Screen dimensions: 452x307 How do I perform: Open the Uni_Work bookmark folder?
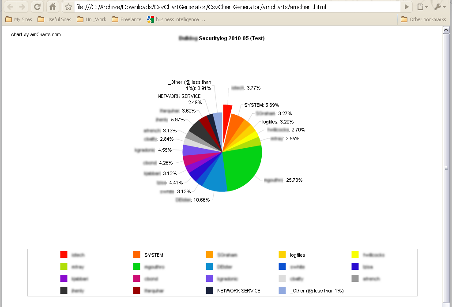(x=91, y=19)
